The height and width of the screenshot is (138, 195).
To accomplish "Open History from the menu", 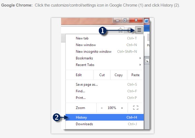I will point(105,117).
